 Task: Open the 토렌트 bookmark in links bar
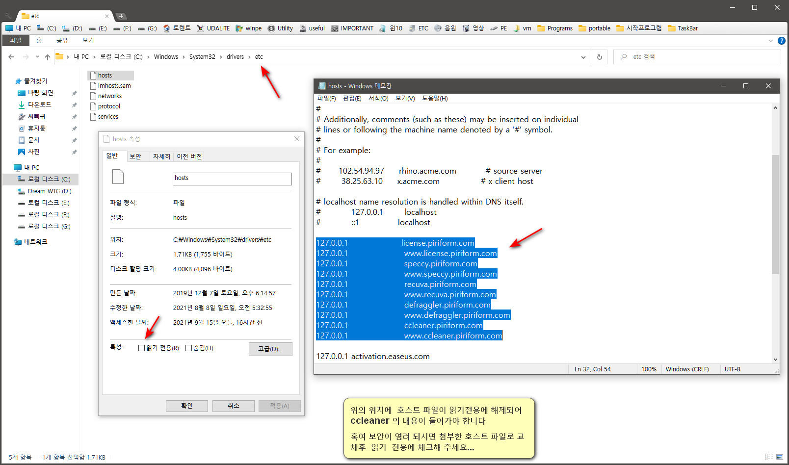(177, 28)
